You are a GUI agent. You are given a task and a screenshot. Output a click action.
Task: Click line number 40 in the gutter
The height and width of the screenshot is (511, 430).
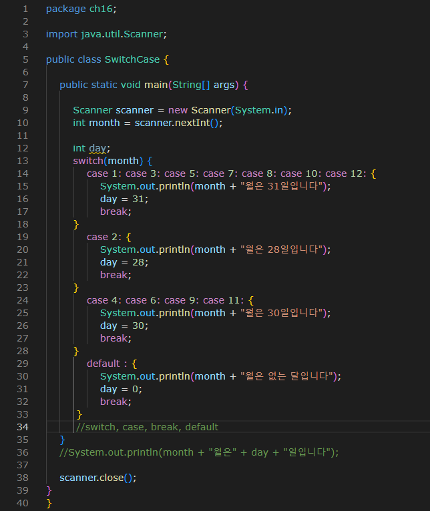click(23, 503)
